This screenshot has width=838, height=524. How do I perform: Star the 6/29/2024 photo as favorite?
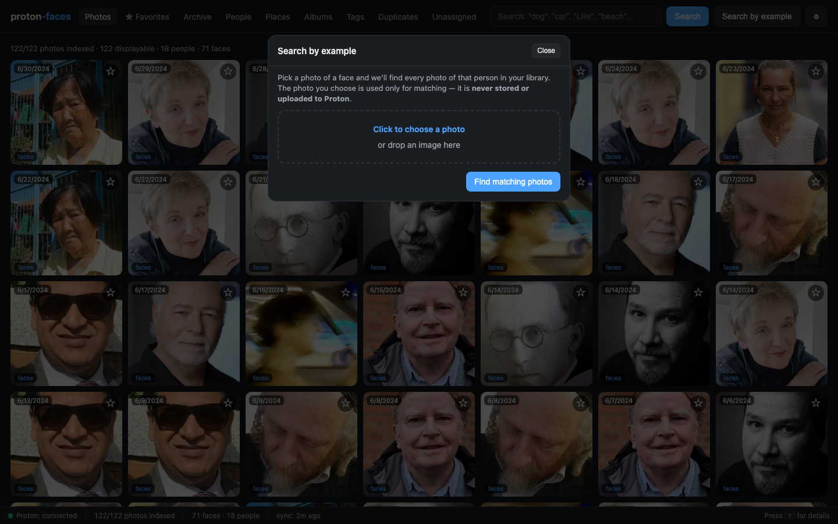pyautogui.click(x=228, y=71)
